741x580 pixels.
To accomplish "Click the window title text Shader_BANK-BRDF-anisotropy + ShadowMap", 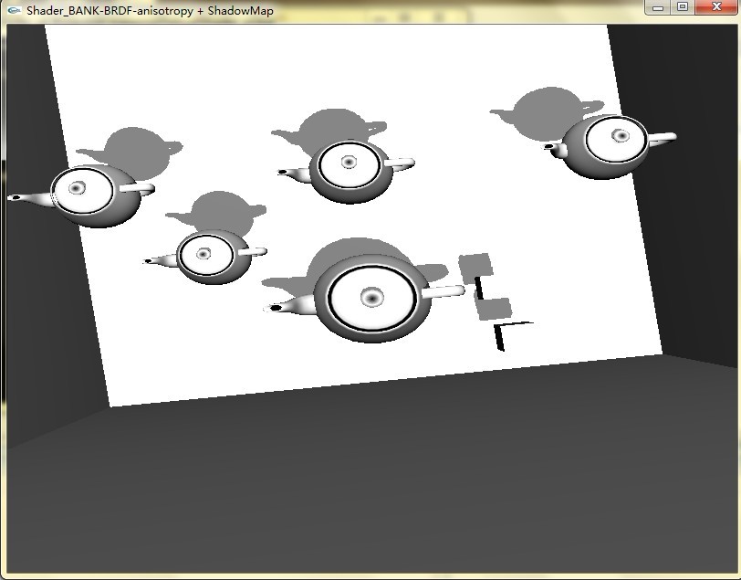I will click(150, 10).
